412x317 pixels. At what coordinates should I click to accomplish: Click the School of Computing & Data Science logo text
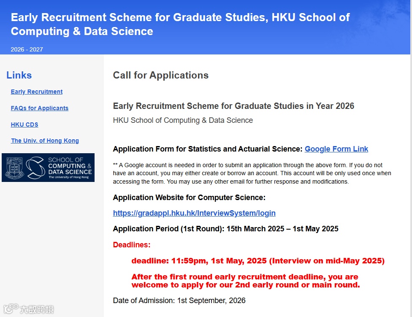pyautogui.click(x=70, y=168)
